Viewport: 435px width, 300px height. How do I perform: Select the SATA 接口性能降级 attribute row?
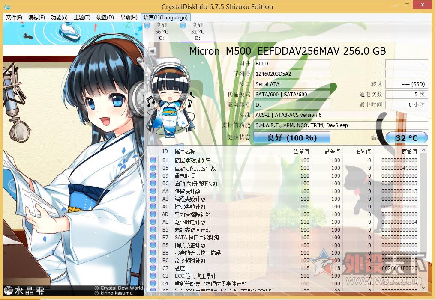284,238
